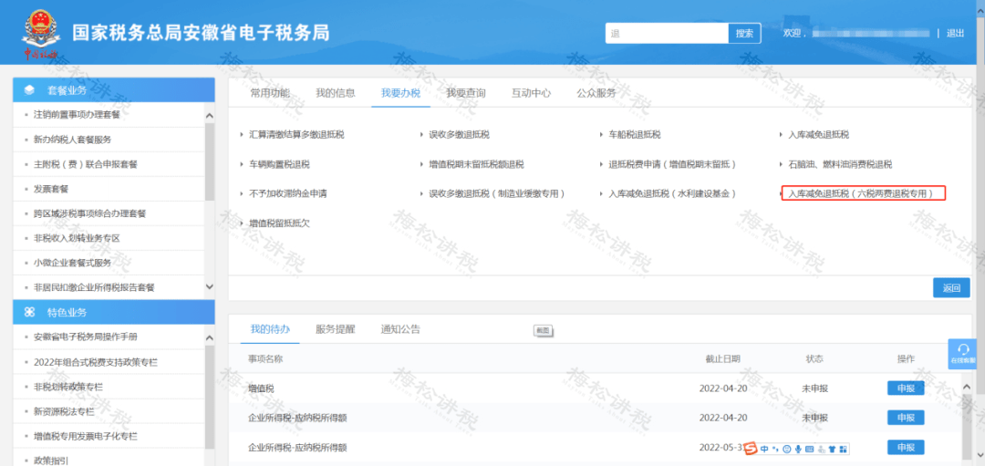Click the Sogou microphone voice input icon
Screen dimensions: 985x466
pos(798,449)
